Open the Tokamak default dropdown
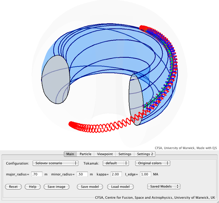Viewport: 219px width, 203px height. coord(116,163)
